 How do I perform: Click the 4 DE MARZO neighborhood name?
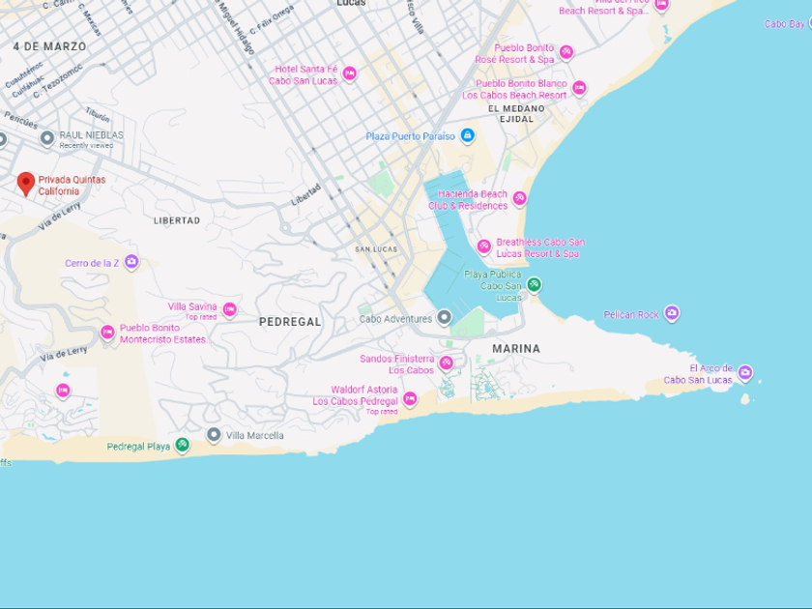[49, 46]
